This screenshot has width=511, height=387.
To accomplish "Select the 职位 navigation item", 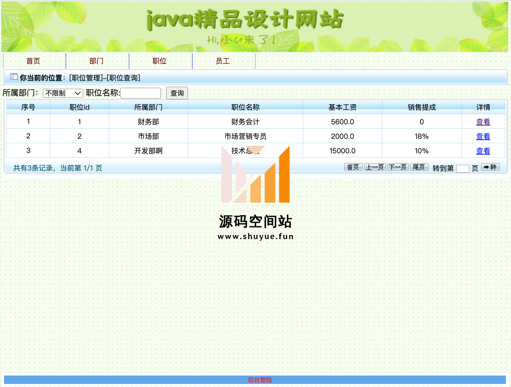I will [160, 61].
